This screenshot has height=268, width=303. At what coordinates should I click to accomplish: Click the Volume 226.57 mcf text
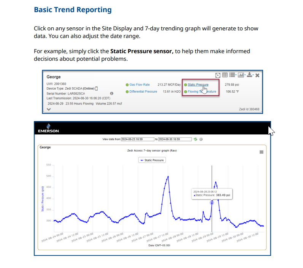pyautogui.click(x=109, y=104)
